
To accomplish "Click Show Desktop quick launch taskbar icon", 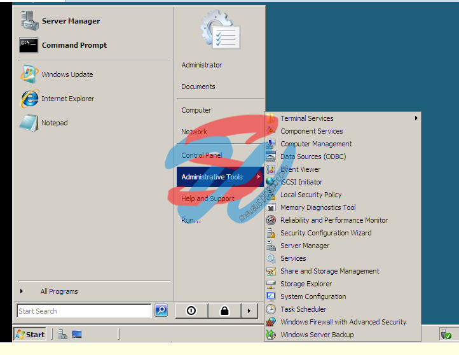I will click(x=77, y=334).
